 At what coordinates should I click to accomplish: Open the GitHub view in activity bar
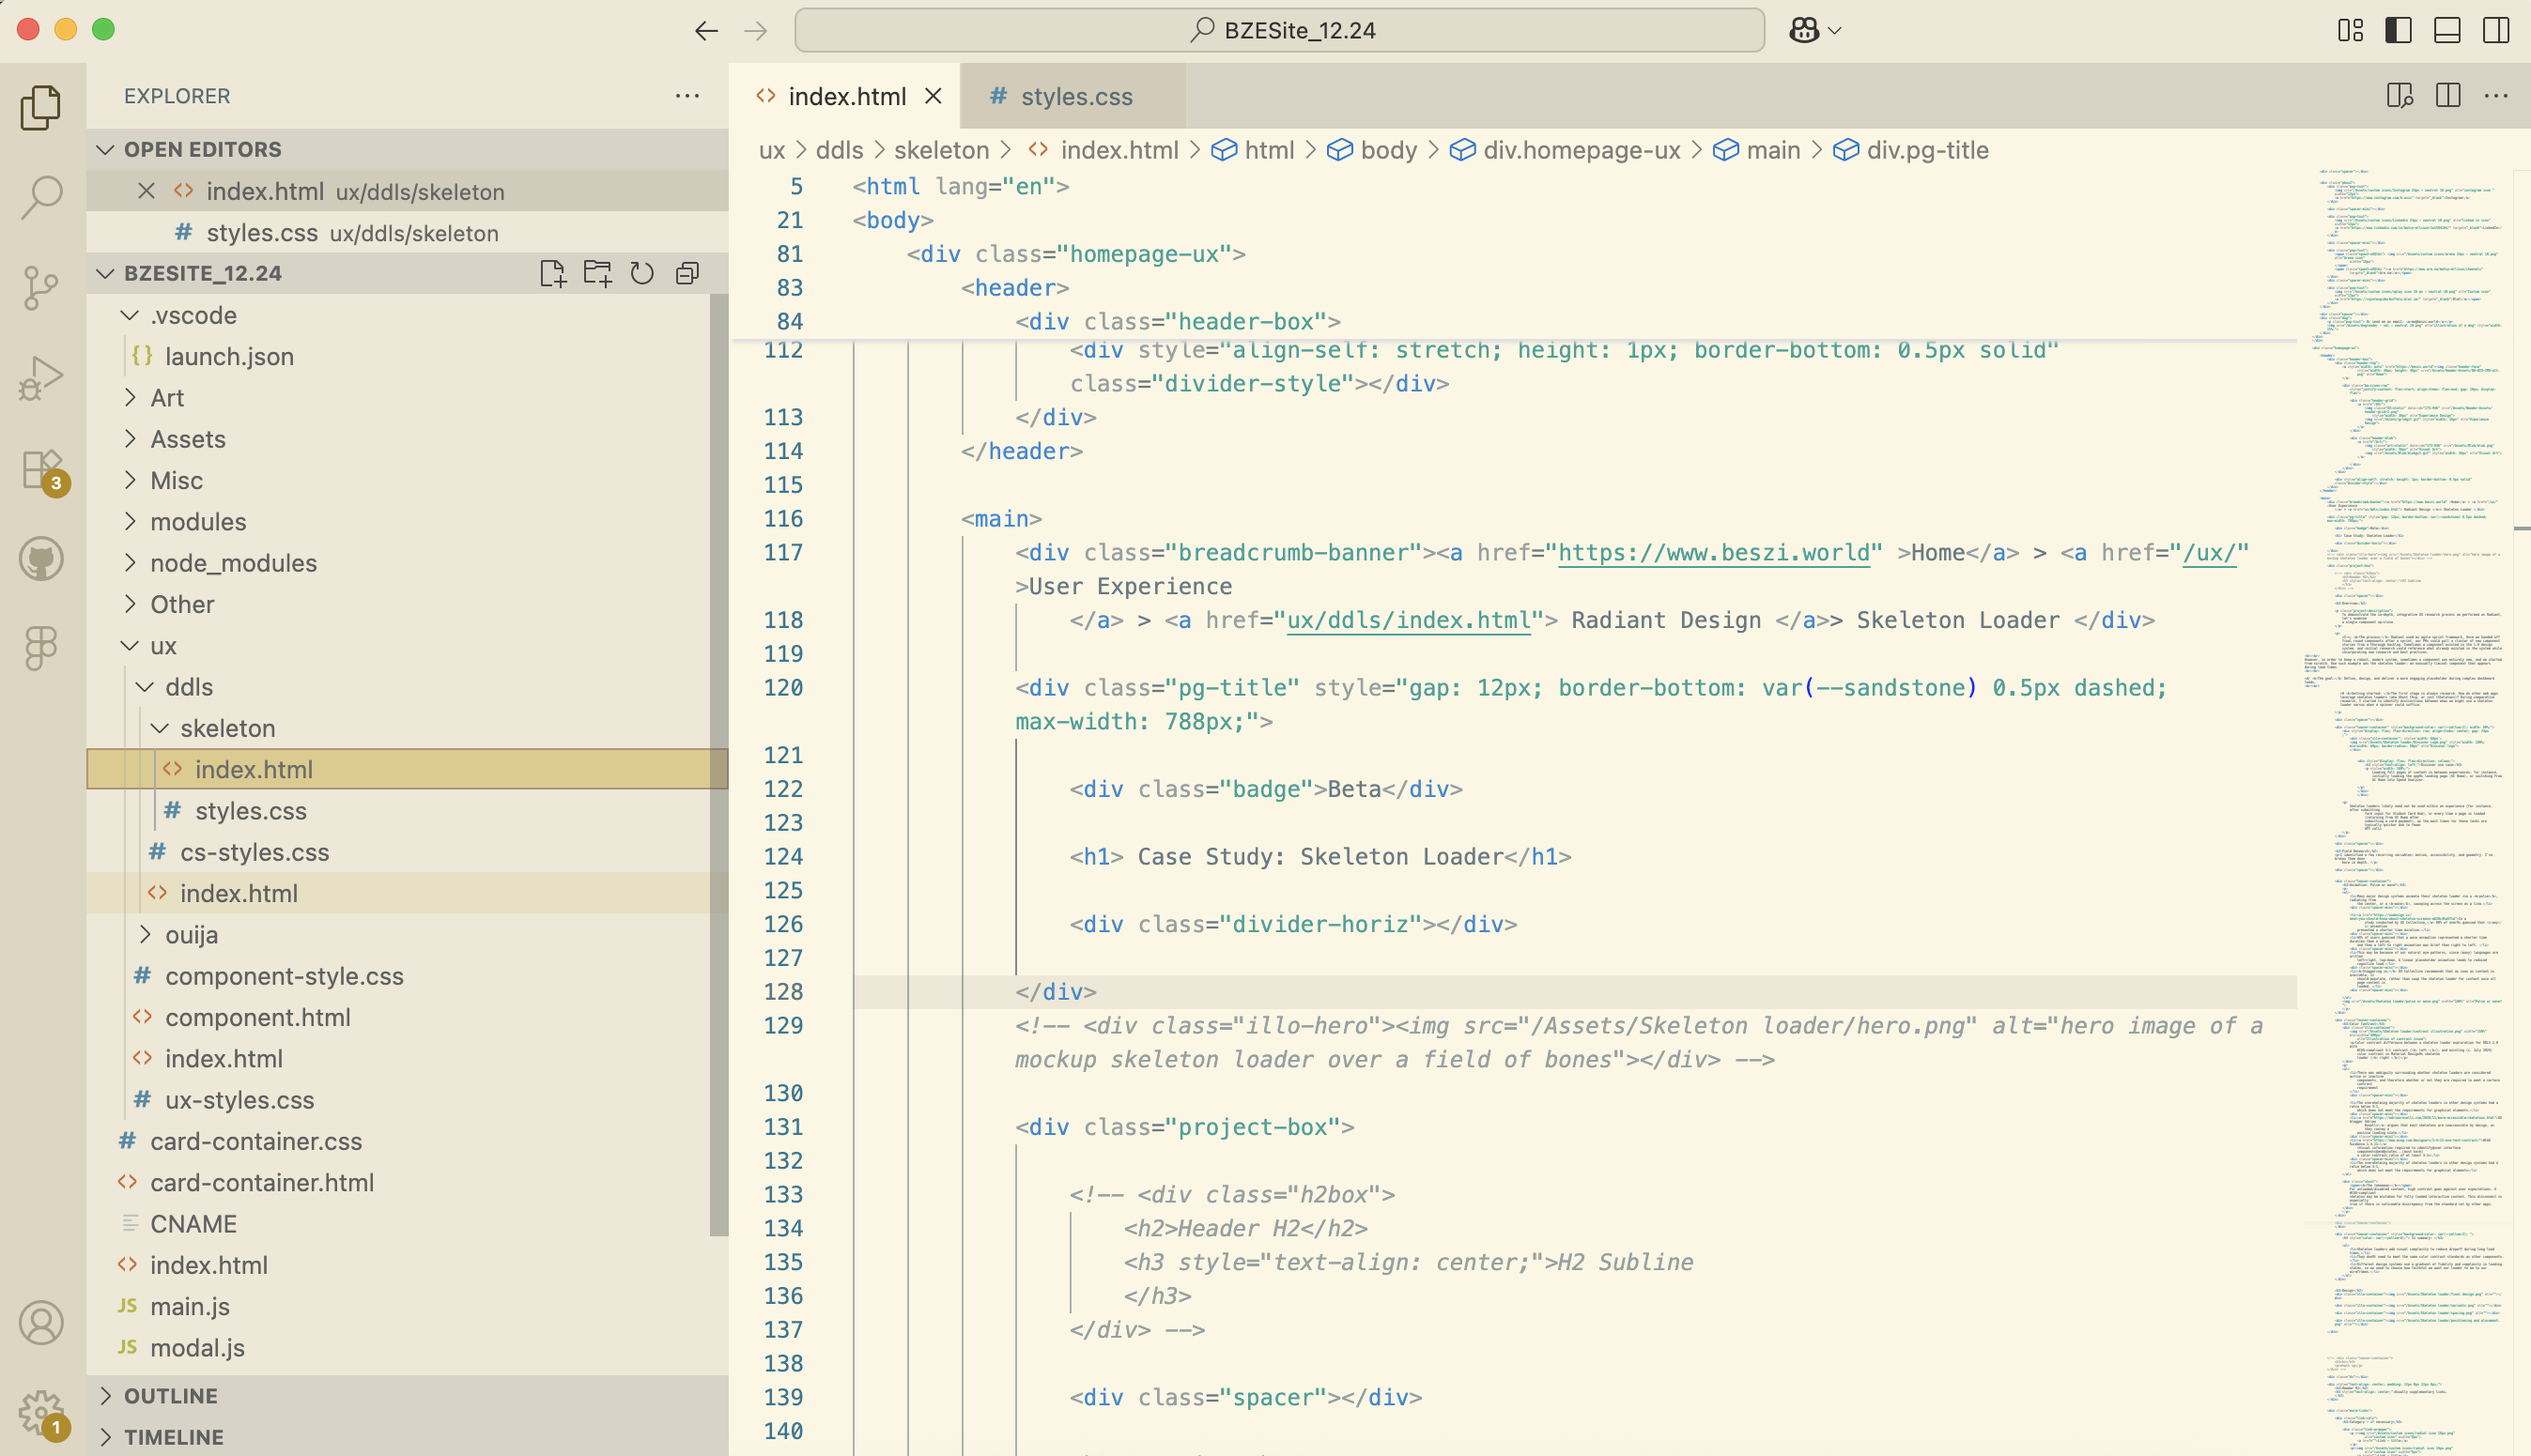[40, 558]
